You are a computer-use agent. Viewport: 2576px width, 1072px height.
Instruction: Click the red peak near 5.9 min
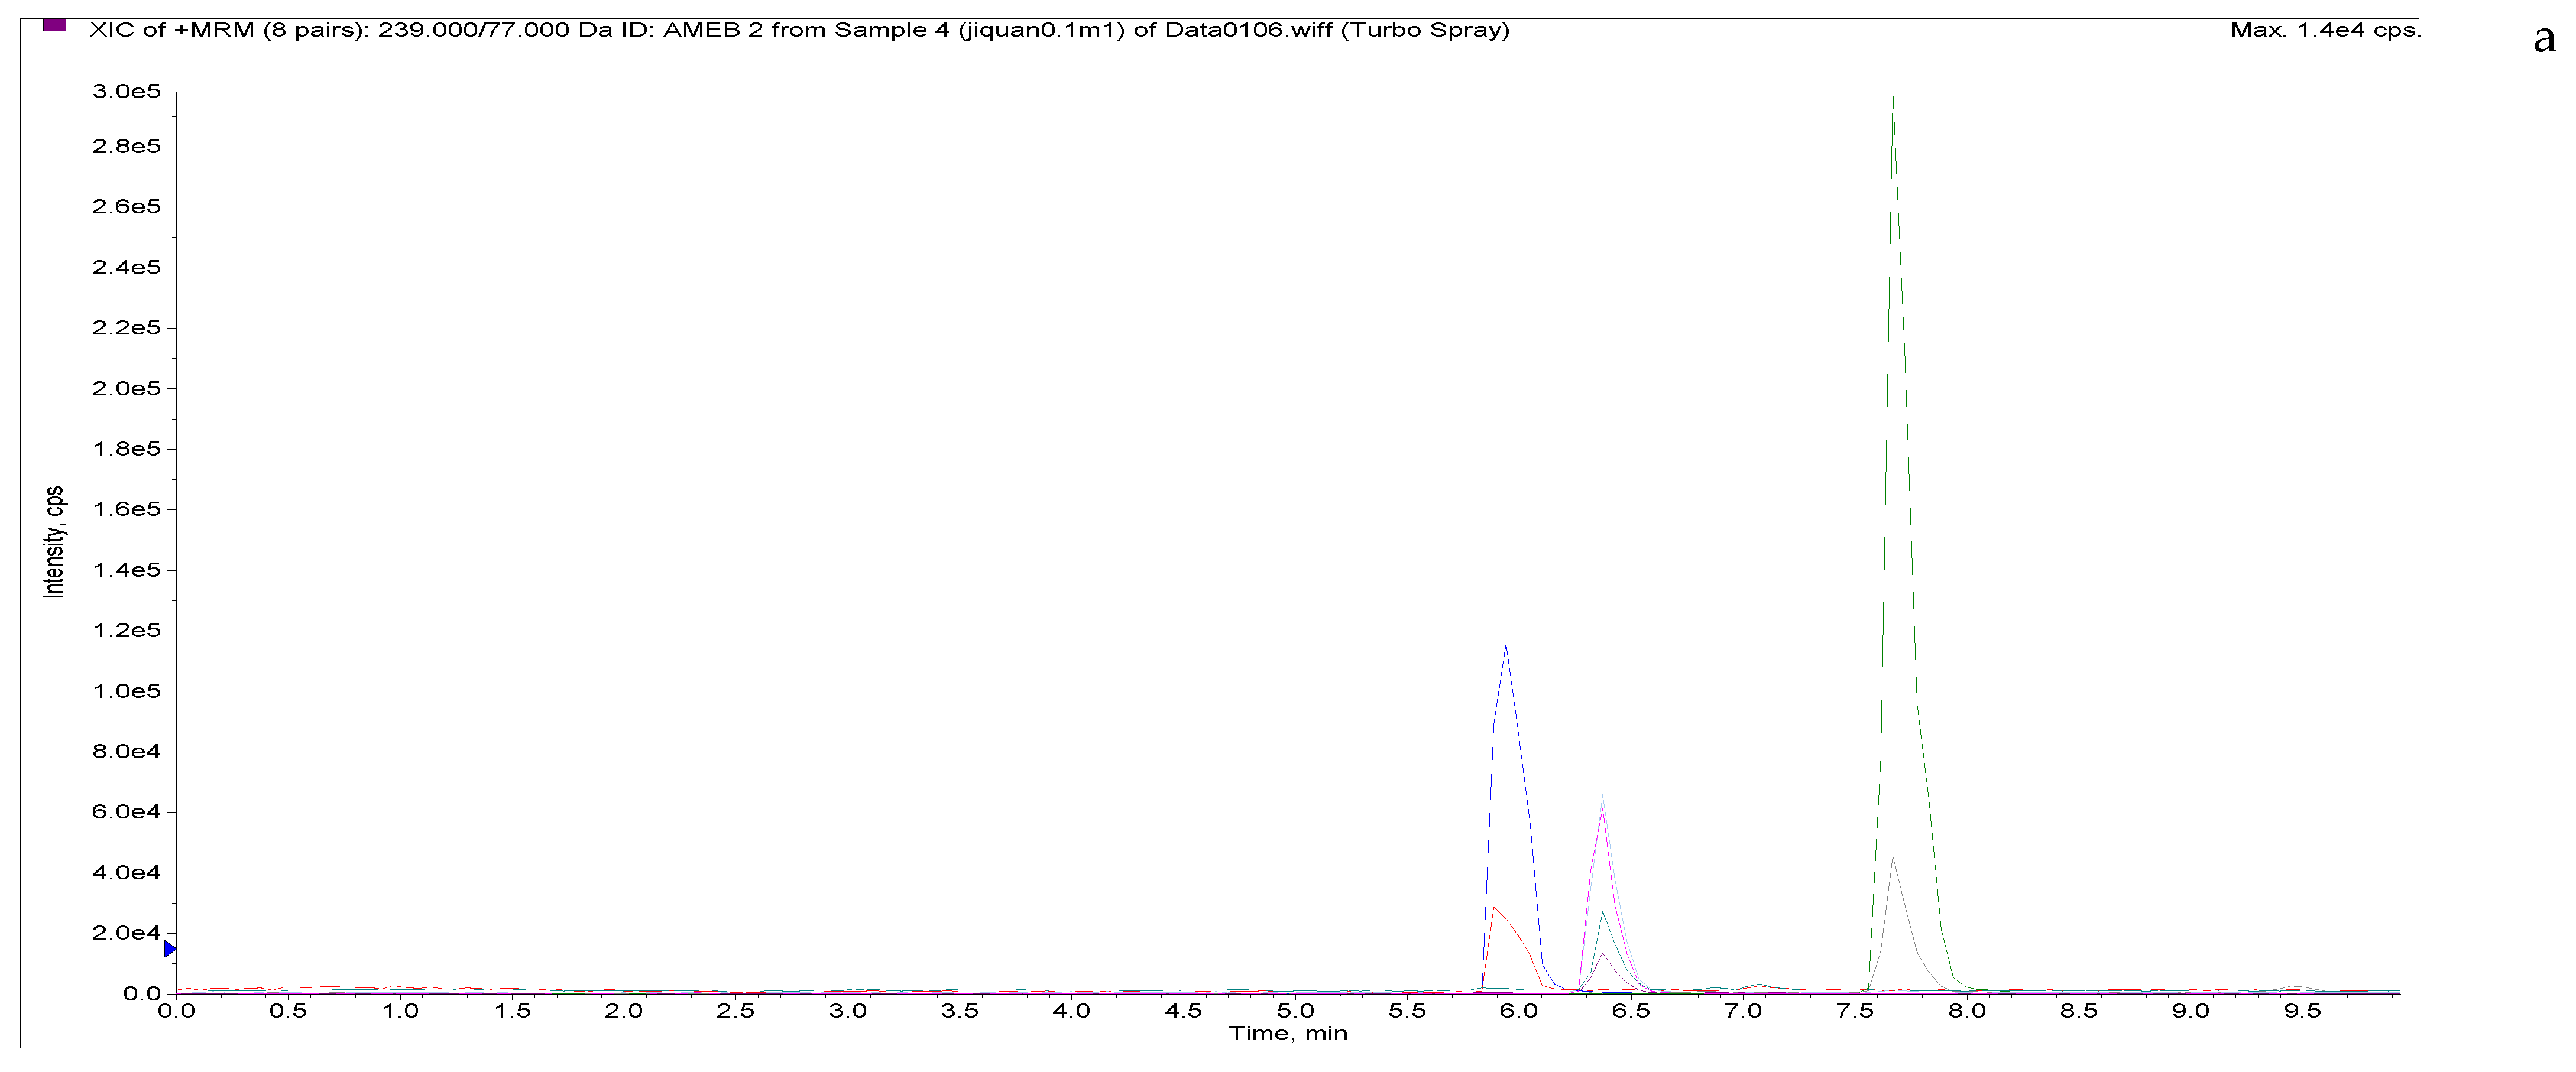pyautogui.click(x=1494, y=909)
